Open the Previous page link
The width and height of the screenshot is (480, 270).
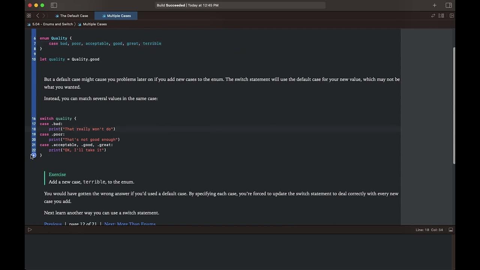pyautogui.click(x=53, y=224)
